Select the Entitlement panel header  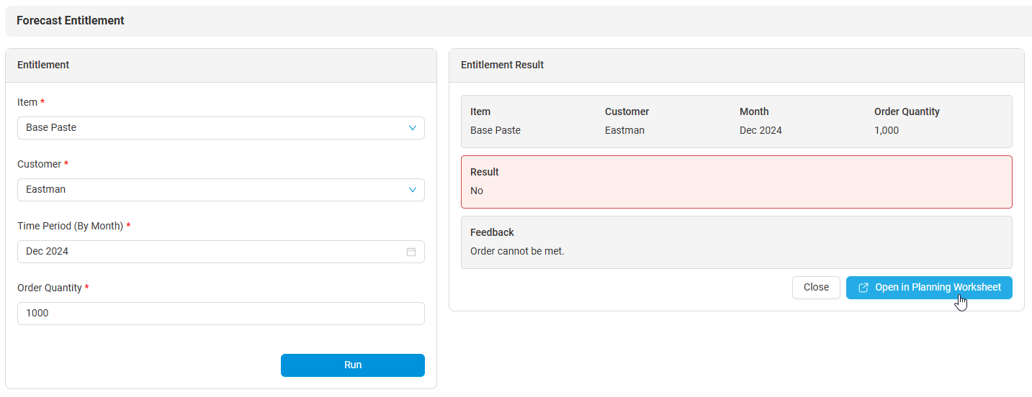tap(43, 65)
